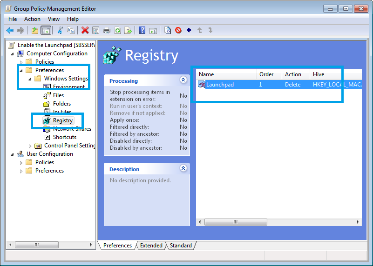Click the red circle Disable item icon

tap(178, 30)
